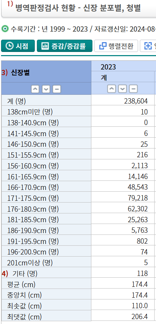Select the value 14,146
The image size is (156, 324).
click(138, 176)
